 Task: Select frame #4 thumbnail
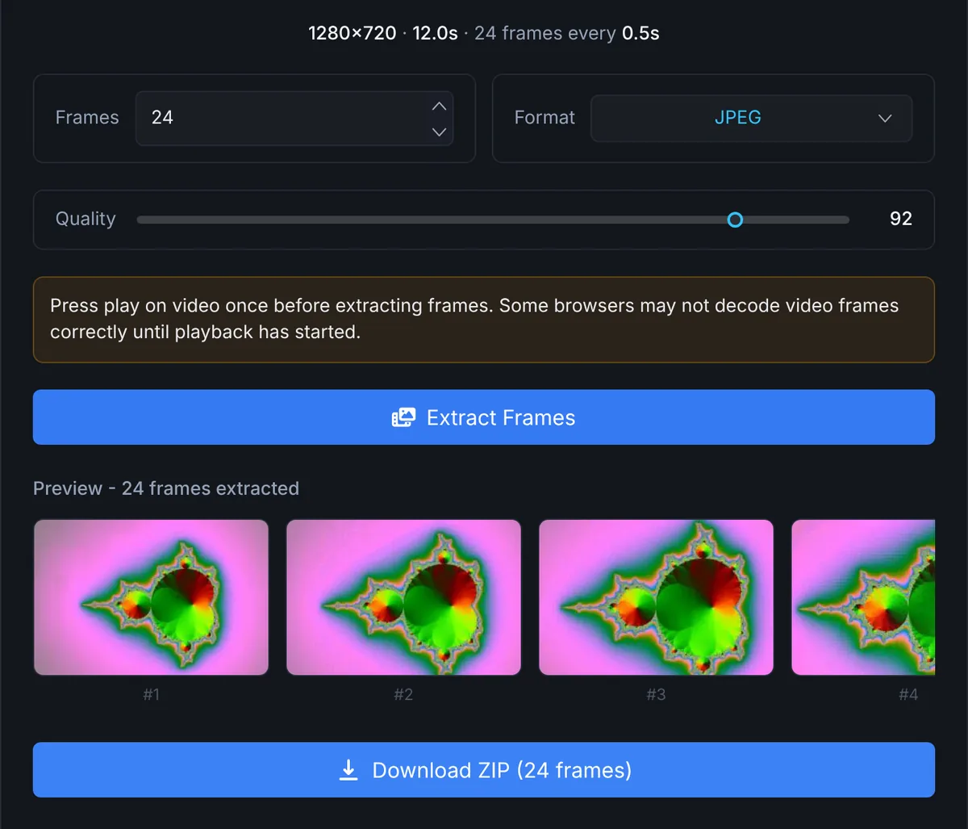(863, 597)
